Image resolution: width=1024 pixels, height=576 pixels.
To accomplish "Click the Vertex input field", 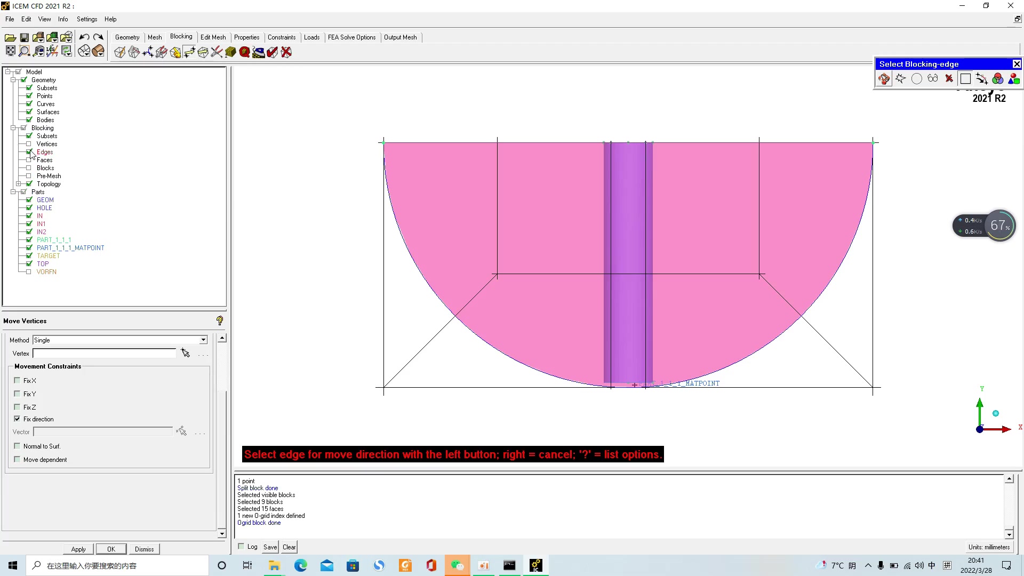I will tap(104, 353).
